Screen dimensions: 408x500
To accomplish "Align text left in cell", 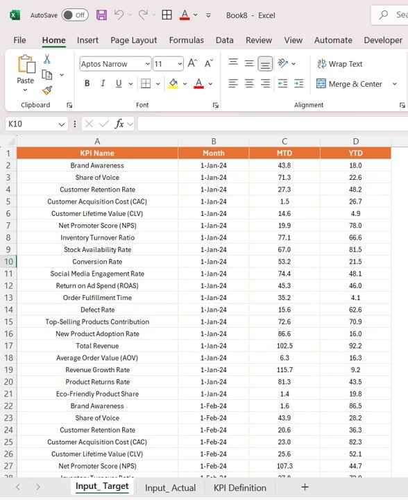I will pos(233,83).
